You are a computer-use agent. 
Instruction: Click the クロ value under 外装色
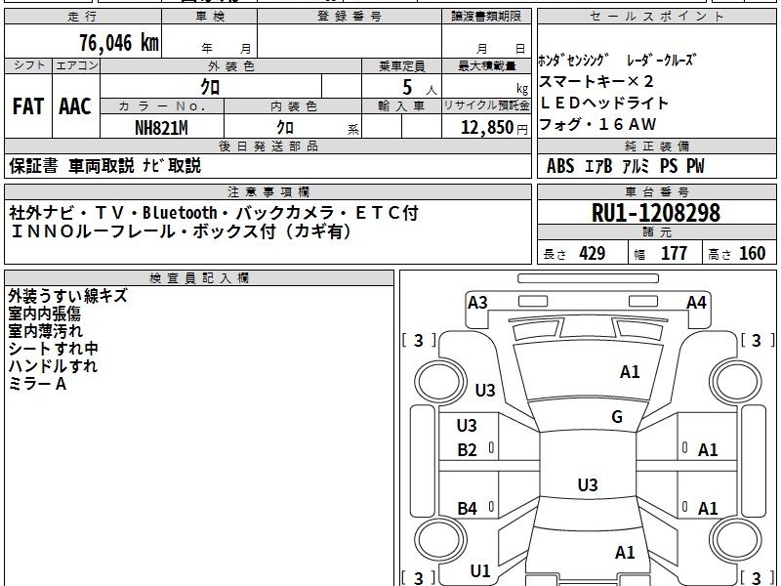click(x=210, y=87)
